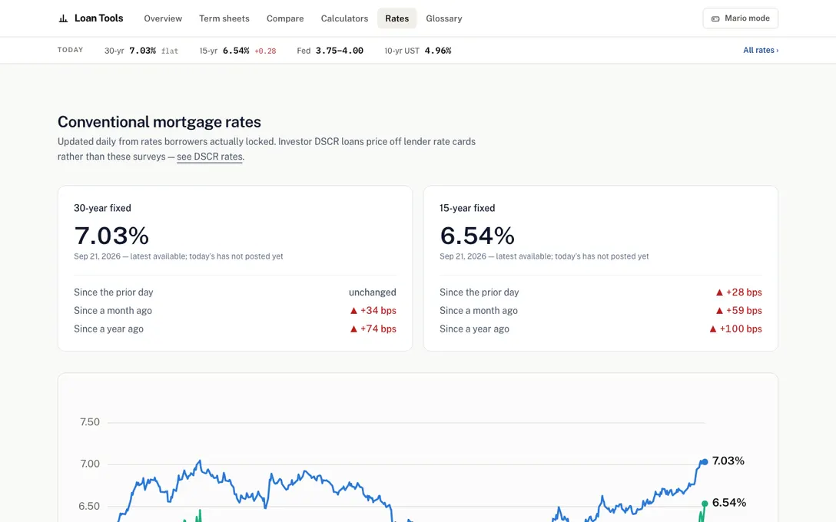
Task: Open the Glossary tab
Action: (443, 18)
